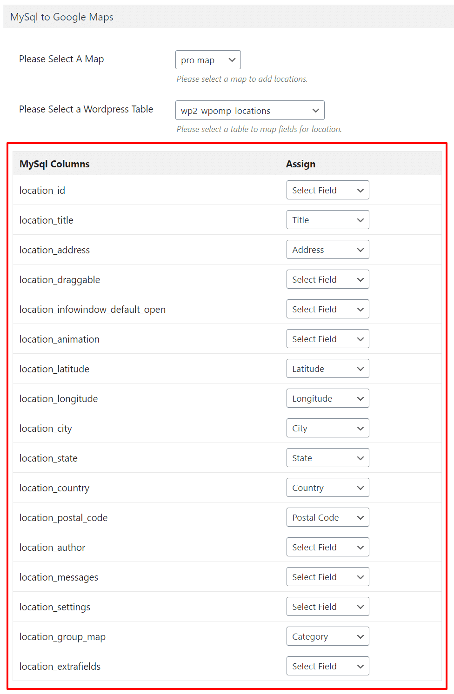
Task: Open the assignment dropdown for location_messages
Action: click(327, 576)
